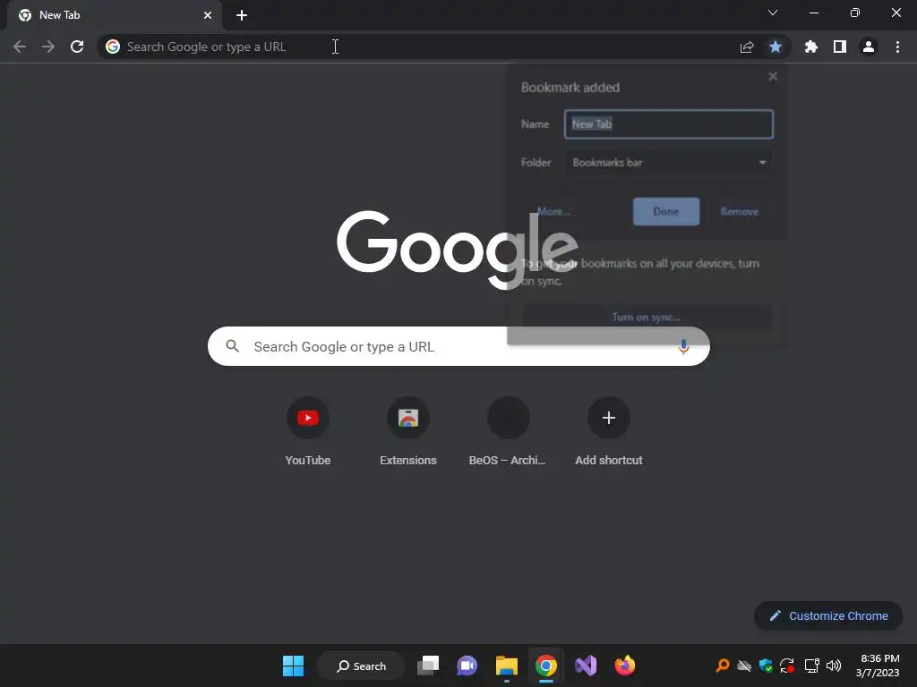Click Add shortcut plus tile

(609, 431)
